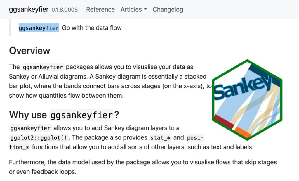Click the Sankey text in hex logo

(x=243, y=87)
